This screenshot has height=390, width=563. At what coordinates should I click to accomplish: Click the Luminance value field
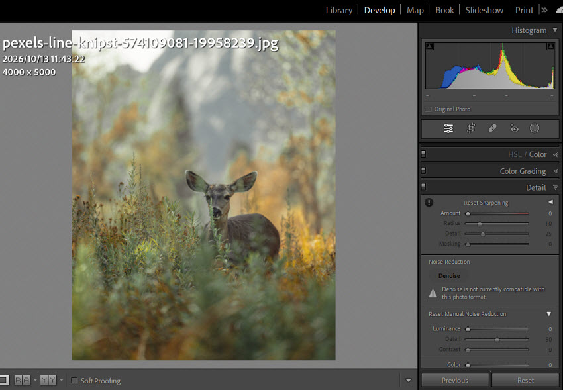pos(550,329)
